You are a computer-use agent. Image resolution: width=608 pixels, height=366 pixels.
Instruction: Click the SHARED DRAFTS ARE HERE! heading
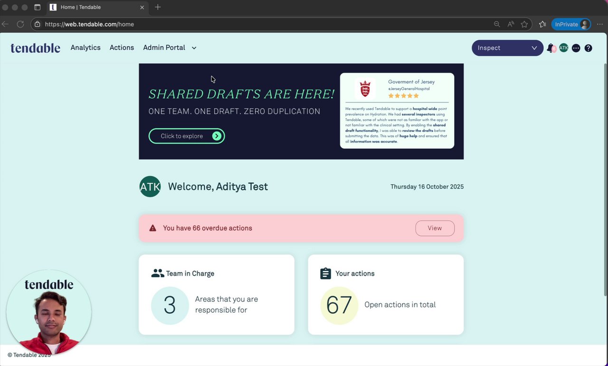[x=241, y=94]
